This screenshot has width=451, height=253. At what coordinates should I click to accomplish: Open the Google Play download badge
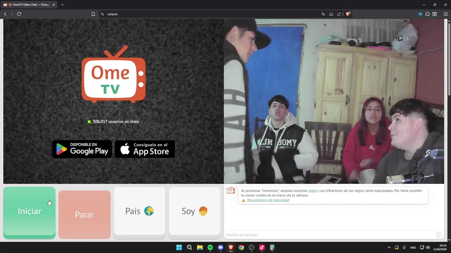click(x=82, y=149)
